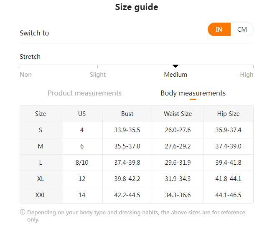Select the IN unit option
The height and width of the screenshot is (226, 267).
pos(219,30)
